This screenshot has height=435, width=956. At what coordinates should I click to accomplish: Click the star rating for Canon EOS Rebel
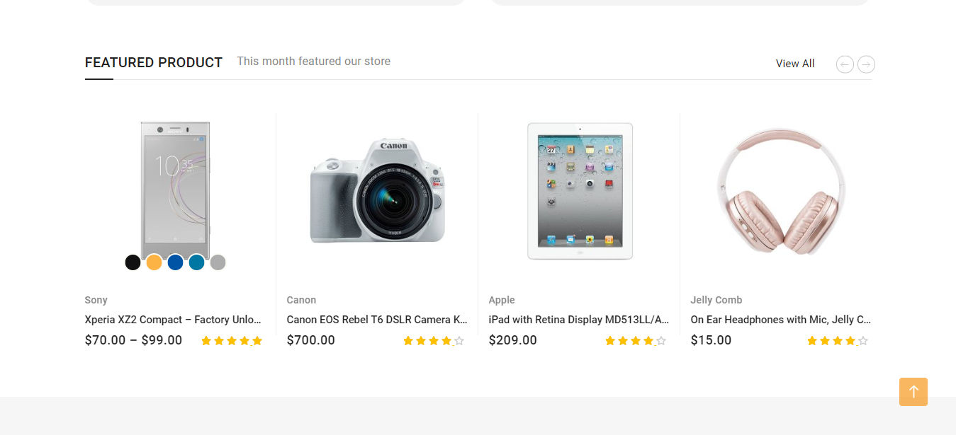434,341
